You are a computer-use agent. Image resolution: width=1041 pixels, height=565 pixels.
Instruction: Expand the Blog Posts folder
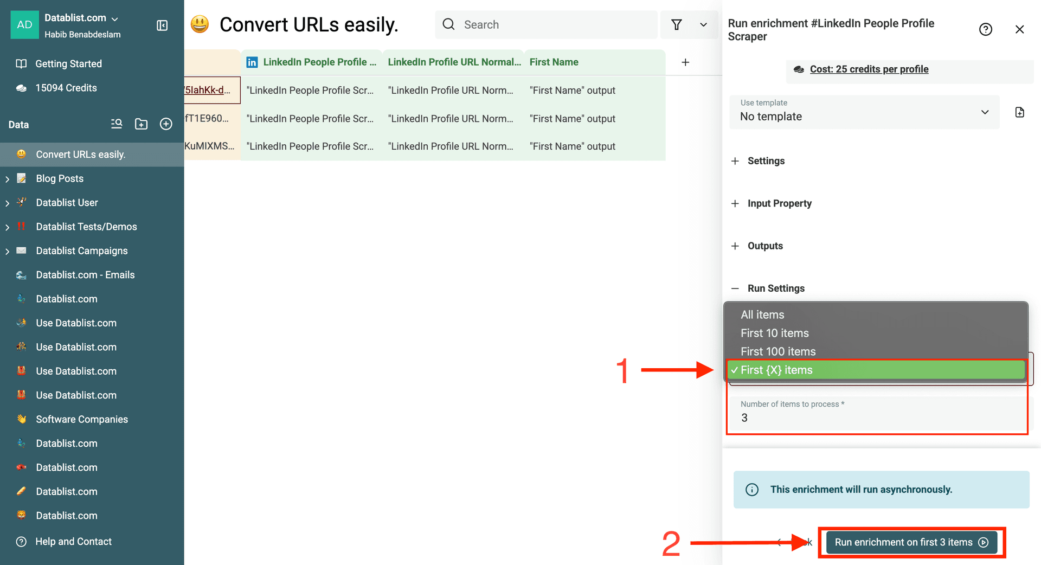(x=7, y=179)
